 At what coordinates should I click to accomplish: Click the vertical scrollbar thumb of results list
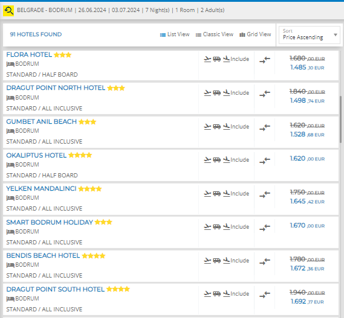pyautogui.click(x=341, y=119)
